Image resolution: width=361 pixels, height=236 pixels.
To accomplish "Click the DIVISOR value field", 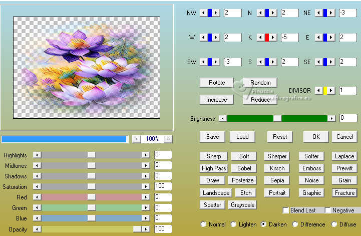I will (x=348, y=90).
